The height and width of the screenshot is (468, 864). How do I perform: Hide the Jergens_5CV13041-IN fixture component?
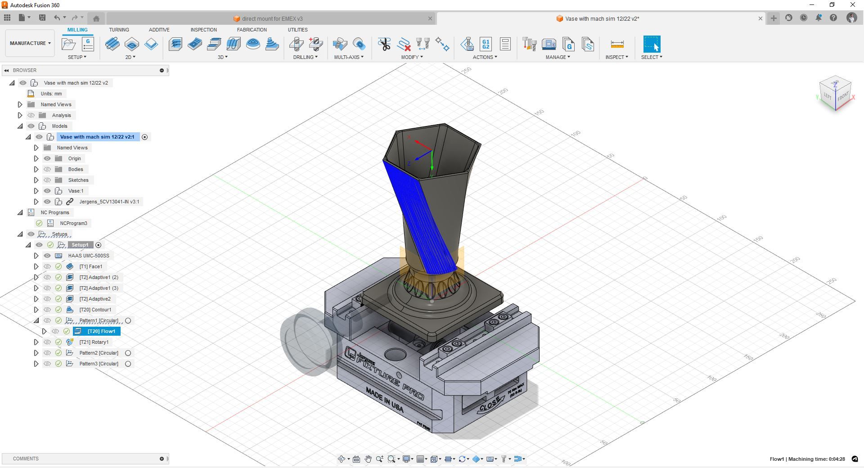click(x=47, y=202)
